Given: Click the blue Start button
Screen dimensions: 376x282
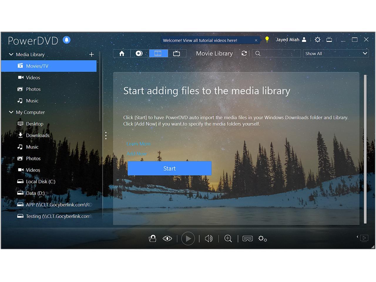Looking at the screenshot, I should (x=169, y=168).
